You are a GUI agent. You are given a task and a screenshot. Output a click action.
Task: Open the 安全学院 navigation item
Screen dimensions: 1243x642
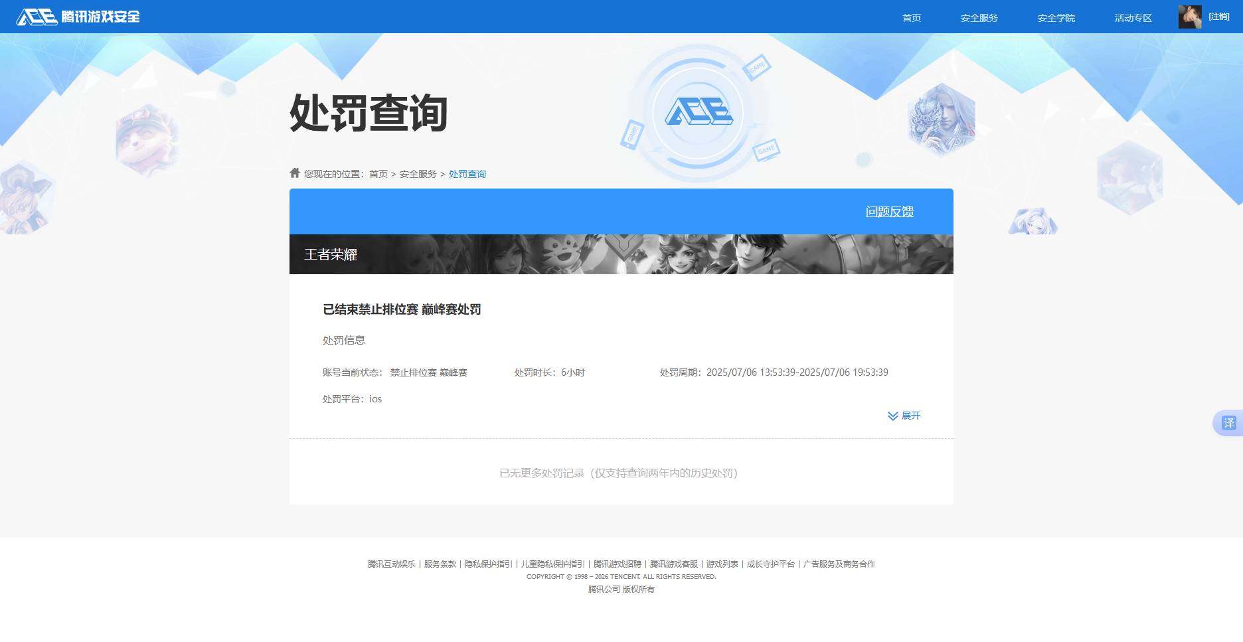1056,18
